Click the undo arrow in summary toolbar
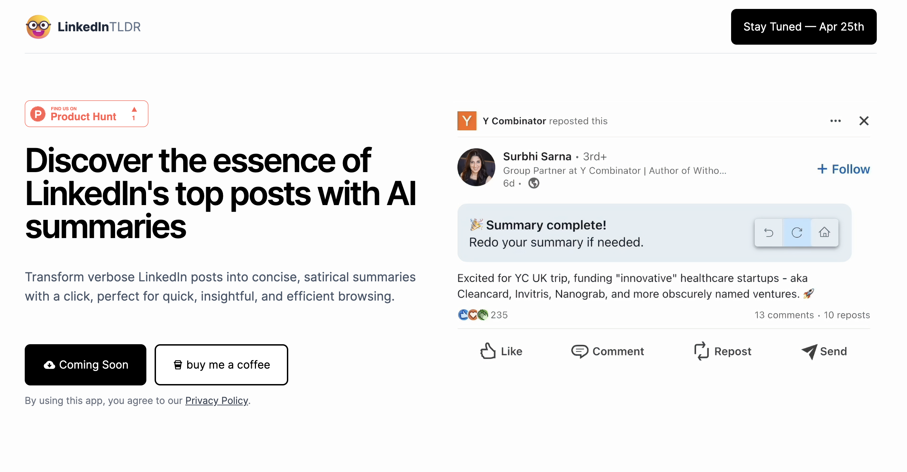Screen dimensions: 907x472 pos(768,232)
